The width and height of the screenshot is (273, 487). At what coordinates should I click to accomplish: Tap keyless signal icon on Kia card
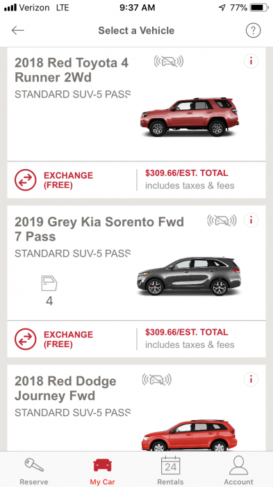[222, 221]
